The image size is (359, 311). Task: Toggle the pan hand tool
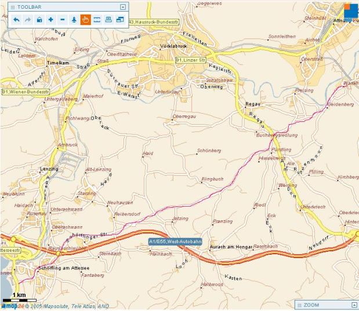click(85, 20)
